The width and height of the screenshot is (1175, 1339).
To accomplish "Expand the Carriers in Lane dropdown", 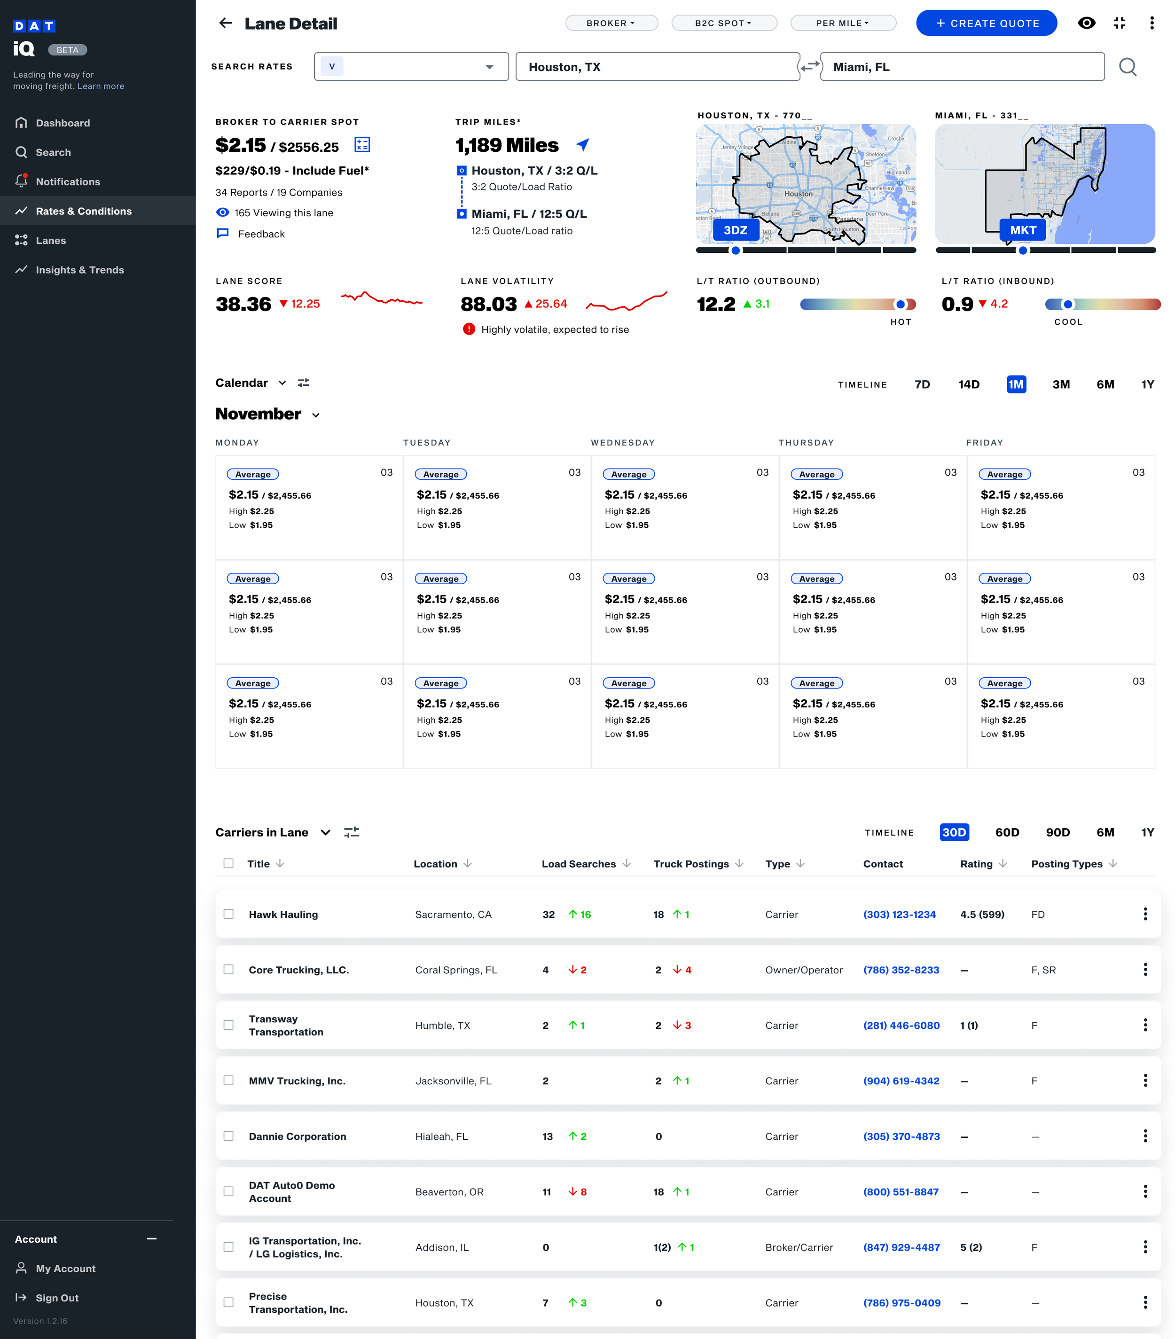I will [x=326, y=833].
